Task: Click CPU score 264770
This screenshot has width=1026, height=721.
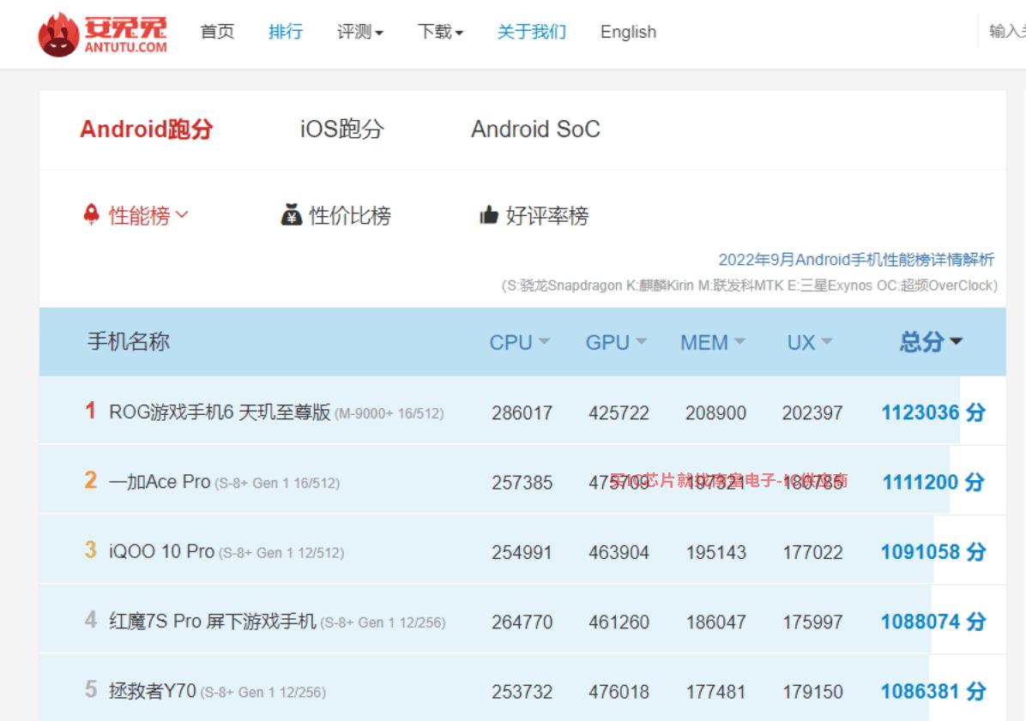Action: [x=522, y=622]
